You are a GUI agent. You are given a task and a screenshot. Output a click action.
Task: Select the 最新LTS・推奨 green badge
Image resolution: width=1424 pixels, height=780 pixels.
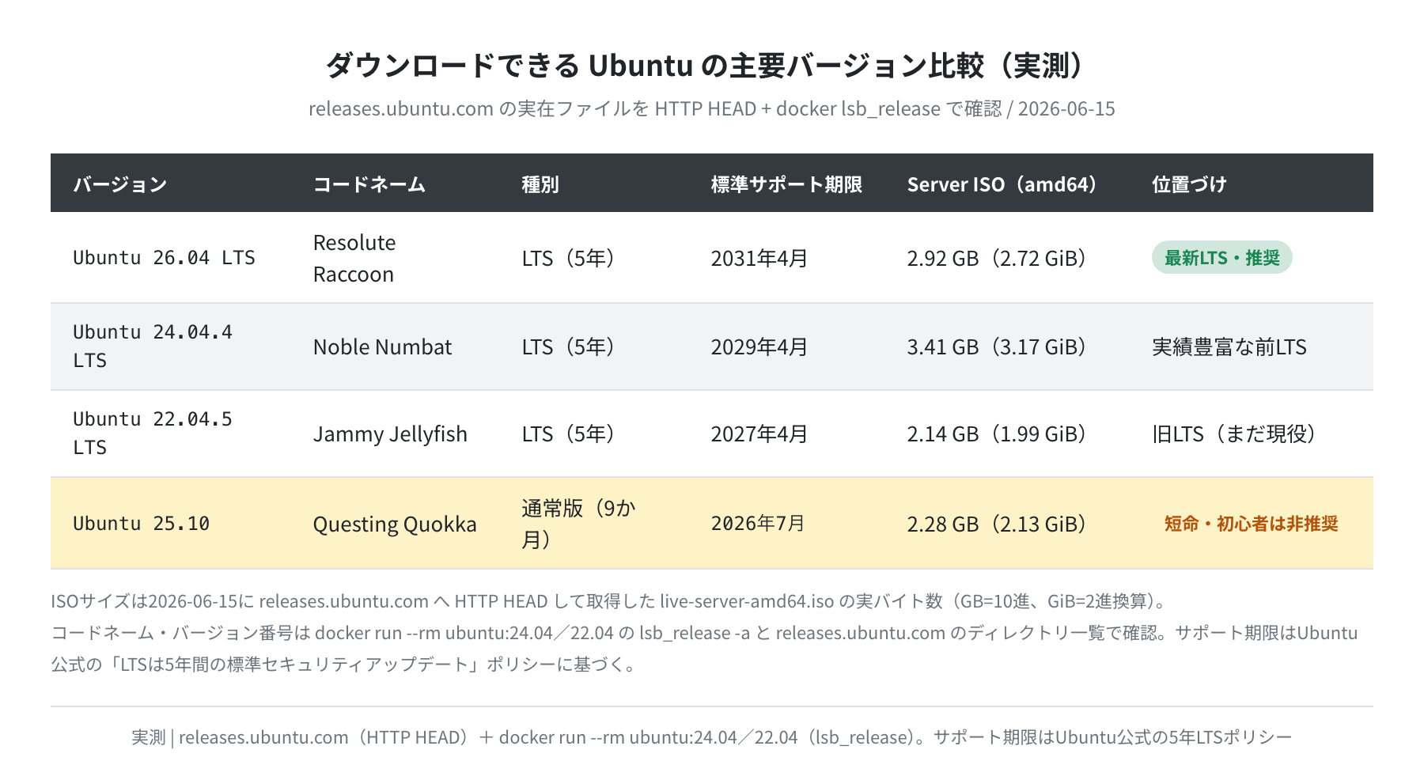point(1221,258)
